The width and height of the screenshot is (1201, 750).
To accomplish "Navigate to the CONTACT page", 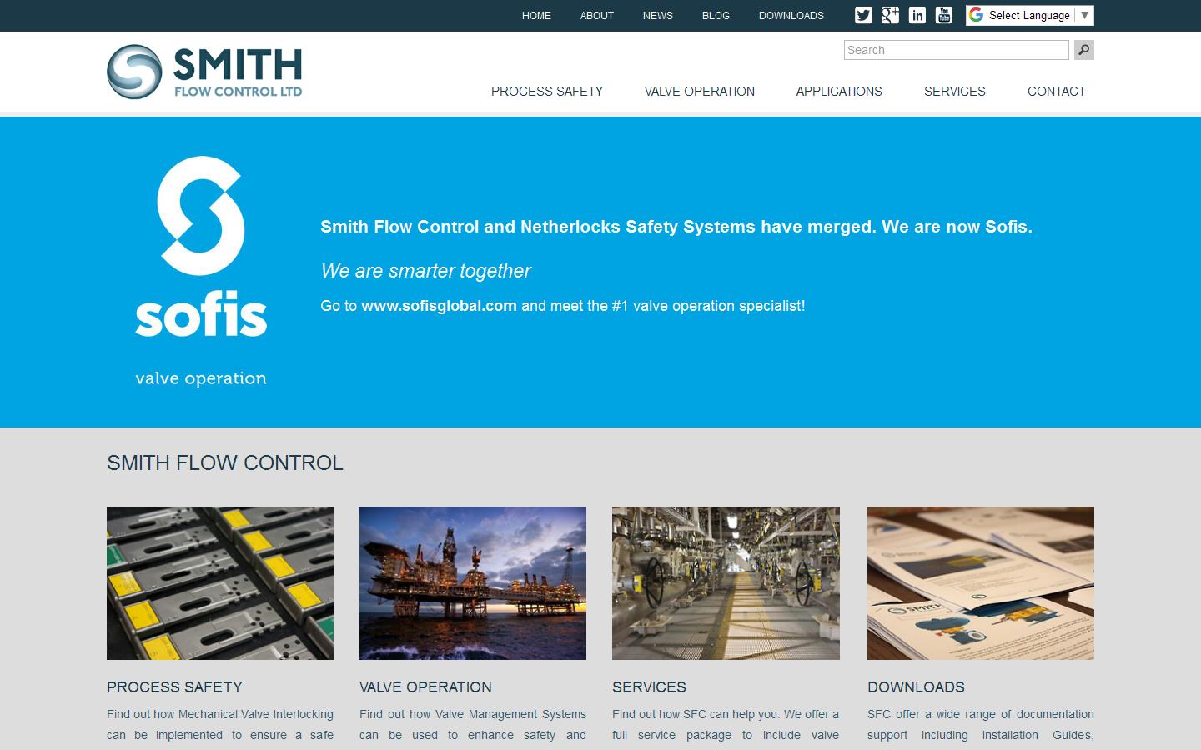I will pyautogui.click(x=1056, y=92).
